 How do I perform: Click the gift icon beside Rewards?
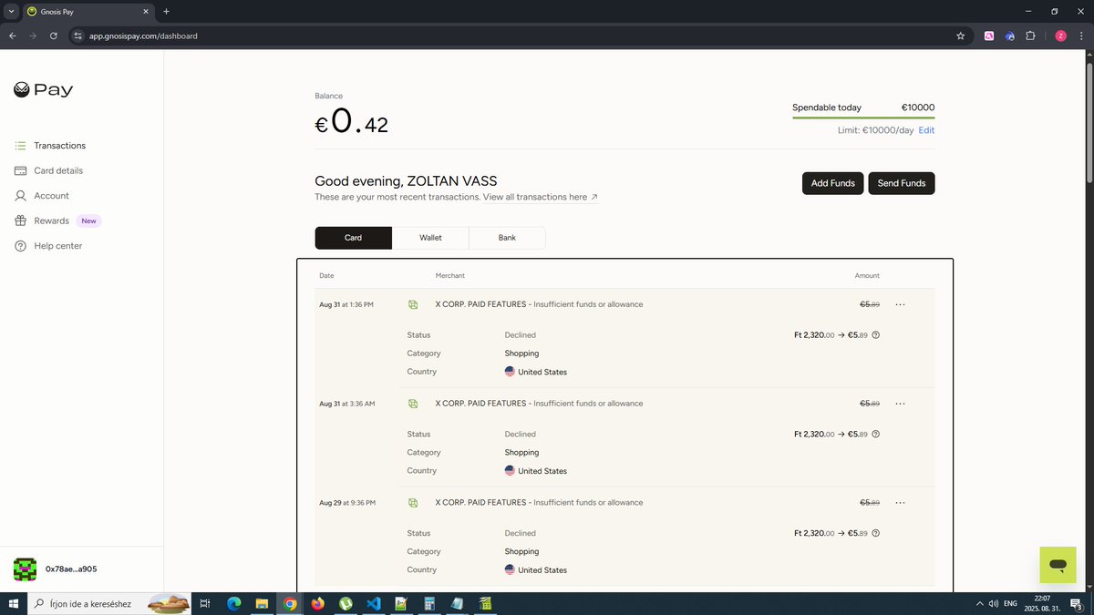20,220
